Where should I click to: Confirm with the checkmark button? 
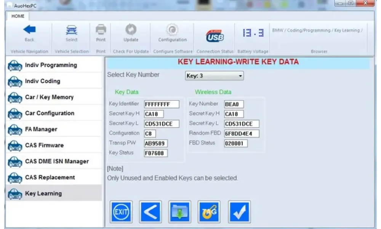click(239, 212)
